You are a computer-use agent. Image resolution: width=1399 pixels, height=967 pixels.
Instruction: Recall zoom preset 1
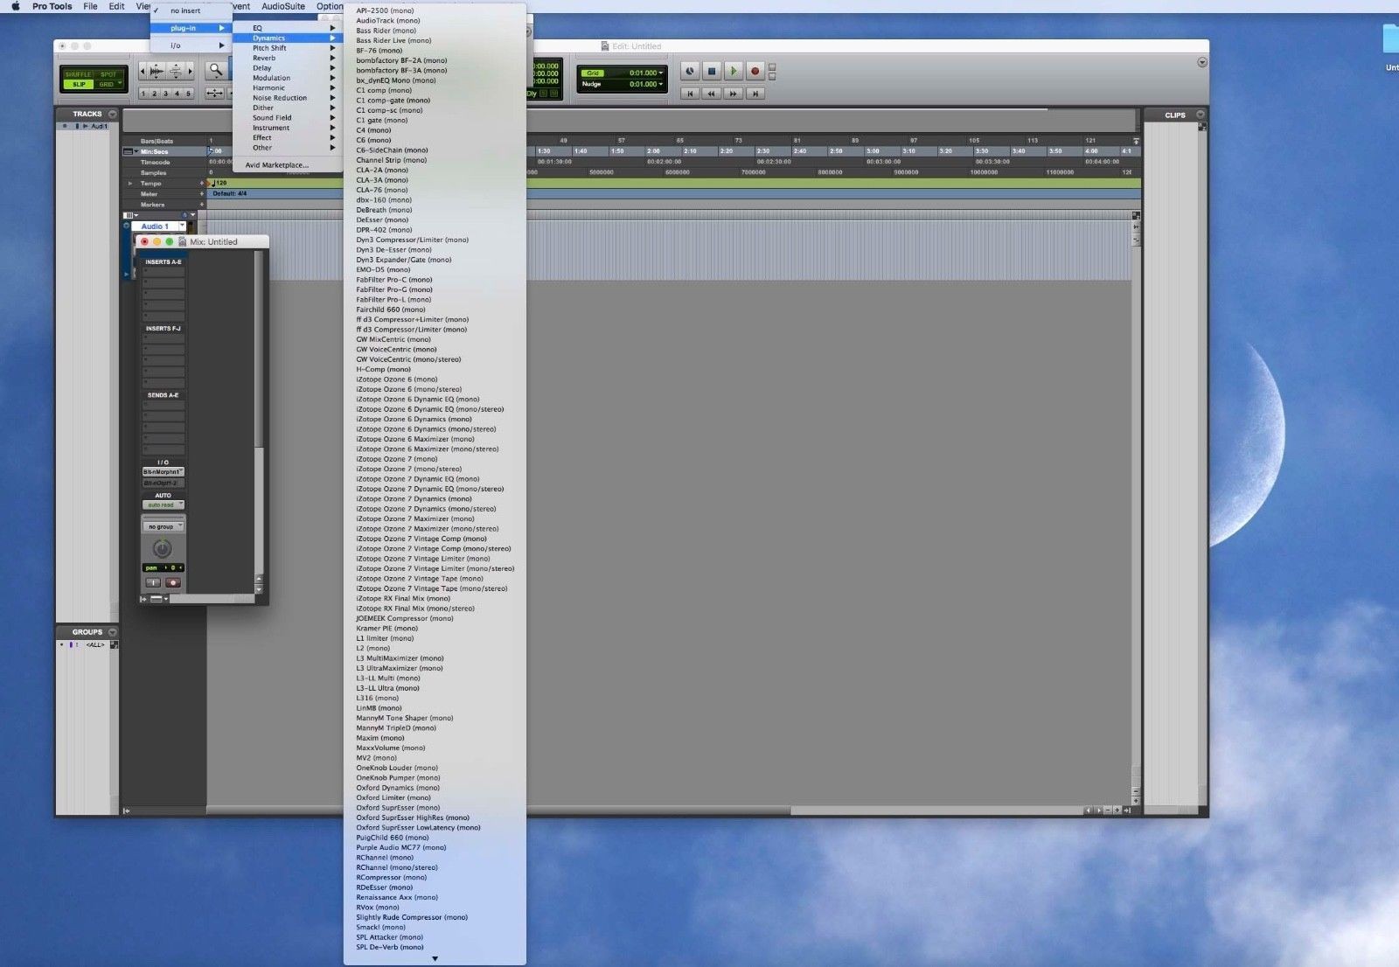144,94
